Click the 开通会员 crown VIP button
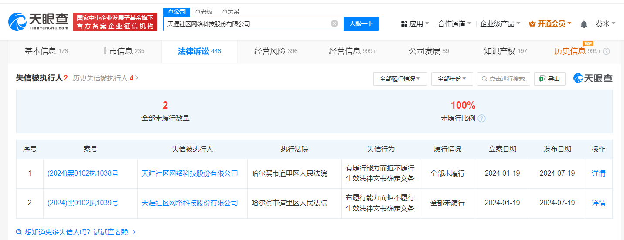The height and width of the screenshot is (240, 624). pos(550,24)
